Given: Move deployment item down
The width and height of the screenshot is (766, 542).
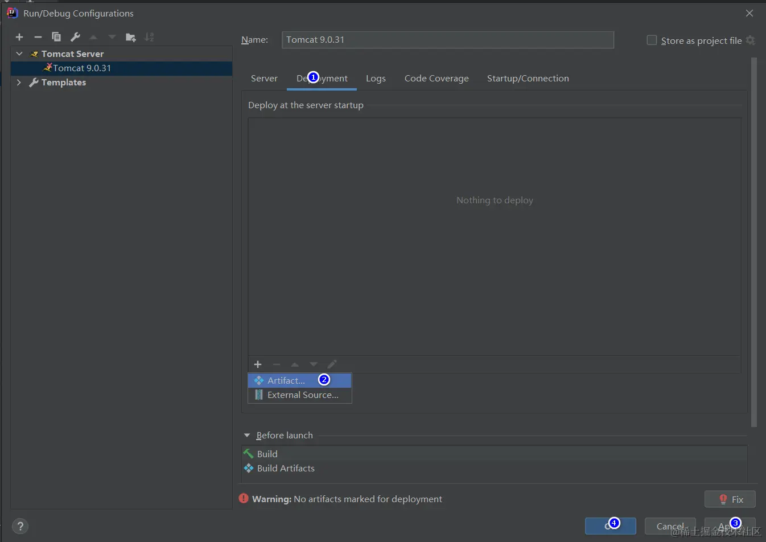Looking at the screenshot, I should pyautogui.click(x=314, y=364).
